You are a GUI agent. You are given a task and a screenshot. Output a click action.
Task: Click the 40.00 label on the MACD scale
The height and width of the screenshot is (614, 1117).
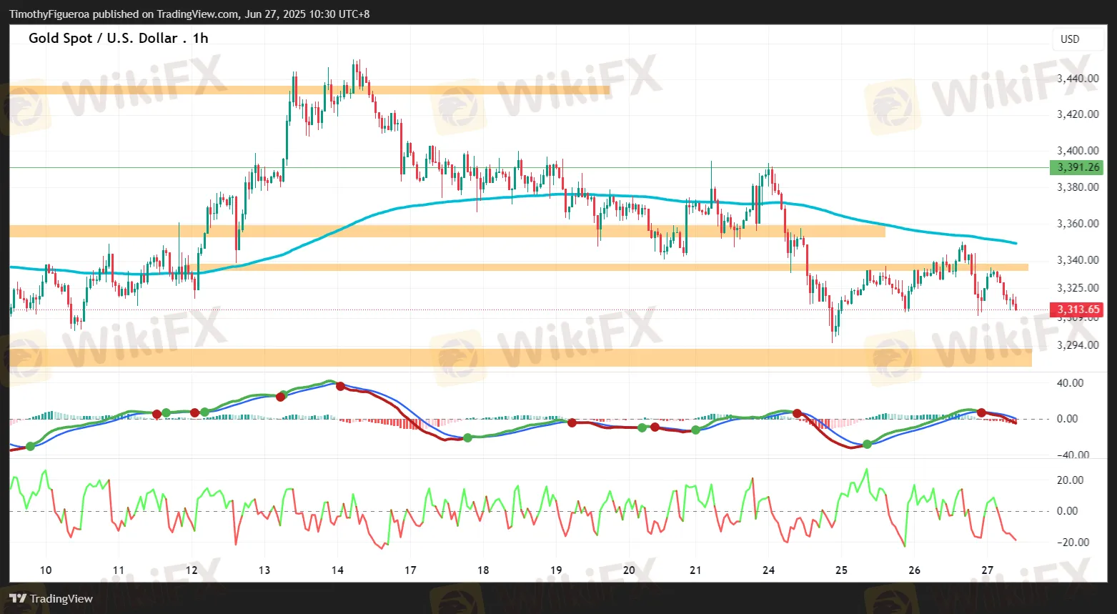tap(1070, 383)
